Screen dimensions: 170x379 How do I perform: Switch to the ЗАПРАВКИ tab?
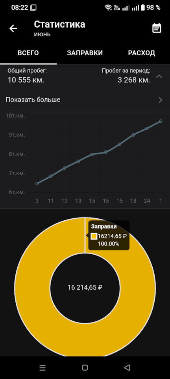pos(85,53)
